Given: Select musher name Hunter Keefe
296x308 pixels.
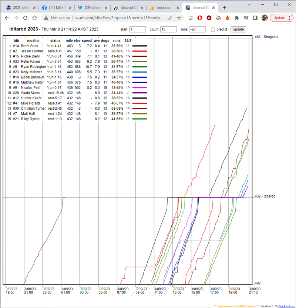Looking at the screenshot, I should tap(31, 98).
